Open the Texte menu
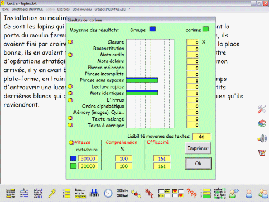Viewport: 269px width, 202px height. click(x=5, y=9)
